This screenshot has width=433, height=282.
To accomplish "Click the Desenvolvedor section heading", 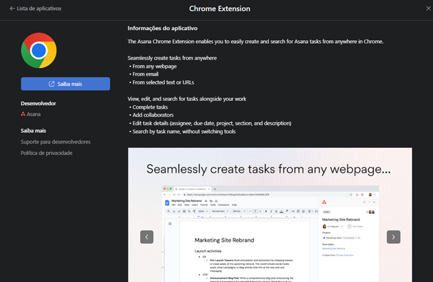I will pos(38,103).
